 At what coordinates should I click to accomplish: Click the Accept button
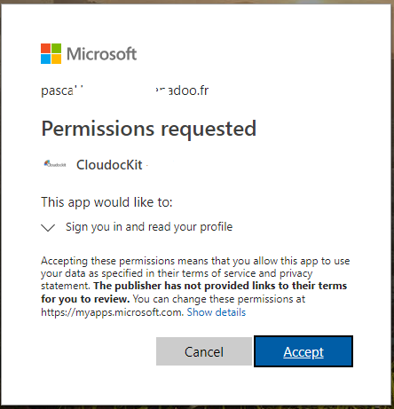(303, 351)
